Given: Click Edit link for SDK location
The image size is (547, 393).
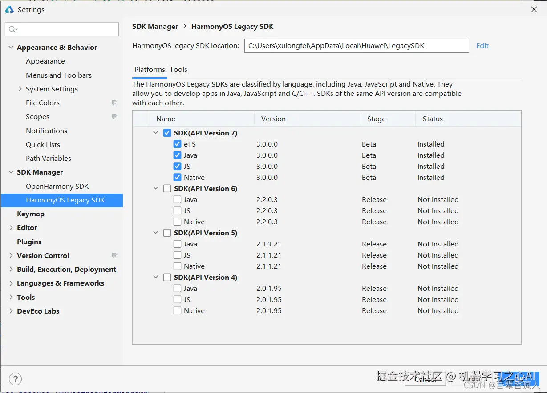Looking at the screenshot, I should 482,45.
